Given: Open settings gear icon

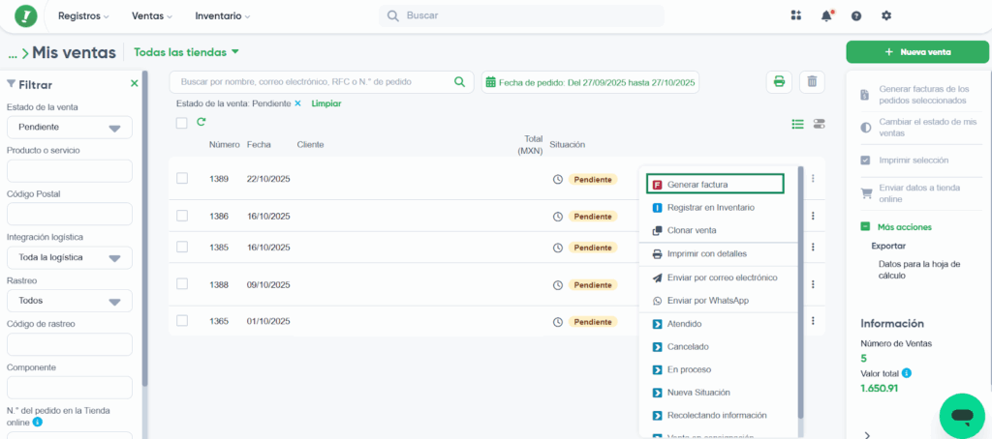Looking at the screenshot, I should (885, 15).
